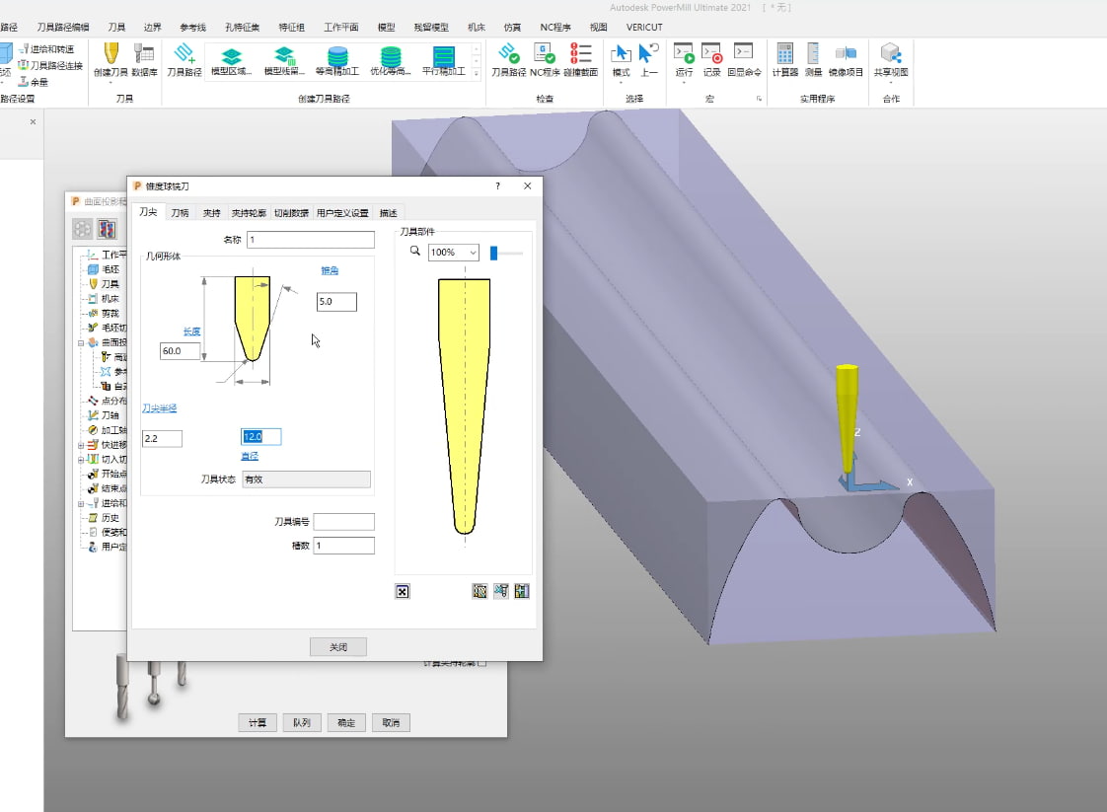Click the 刀尖半径 link
1107x812 pixels.
[160, 408]
